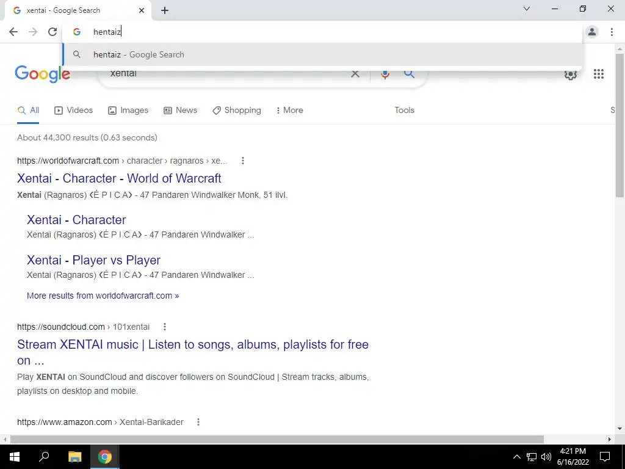Open options for the worldofwarcraft.com result
This screenshot has height=469, width=625.
[243, 161]
